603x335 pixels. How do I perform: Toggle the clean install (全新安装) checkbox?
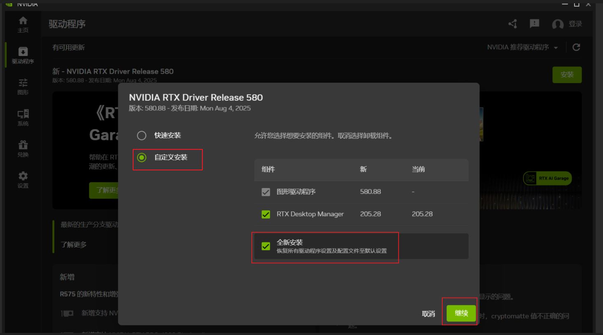click(x=266, y=246)
